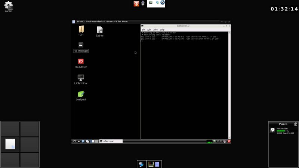The width and height of the screenshot is (299, 168).
Task: Click the home icon in Places panel
Action: (x=296, y=124)
